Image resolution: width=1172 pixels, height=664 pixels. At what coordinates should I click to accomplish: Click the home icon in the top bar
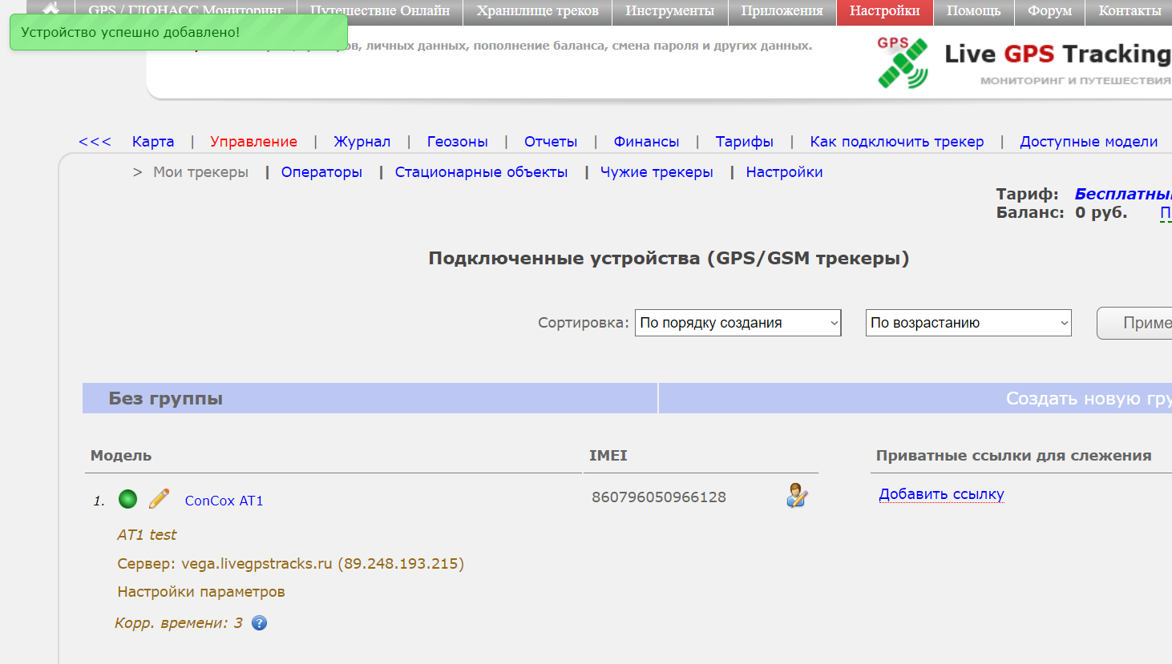click(51, 10)
